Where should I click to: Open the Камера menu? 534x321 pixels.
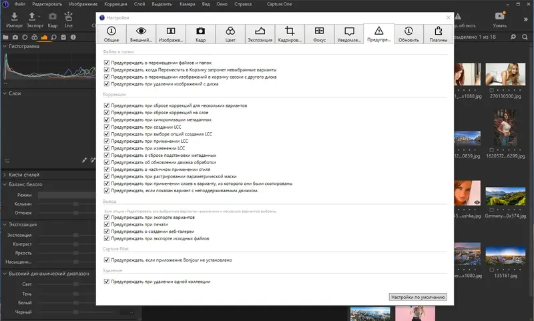point(188,4)
